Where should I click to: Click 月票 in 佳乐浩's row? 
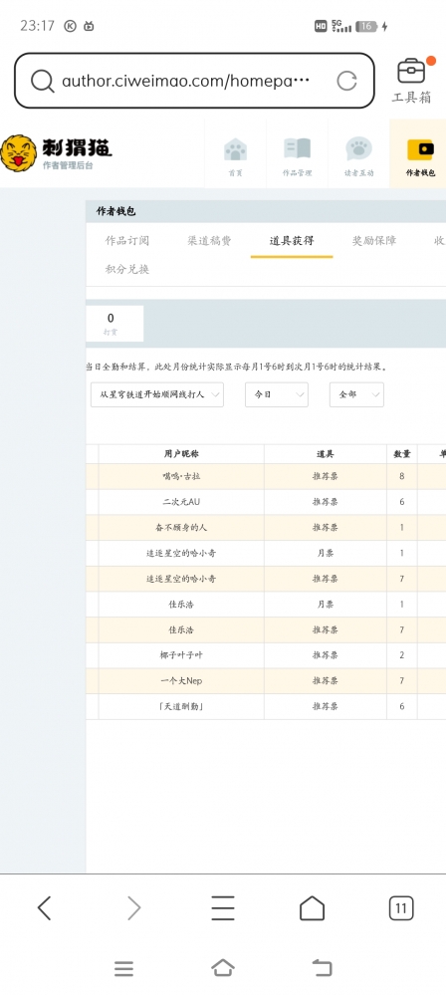[x=326, y=605]
